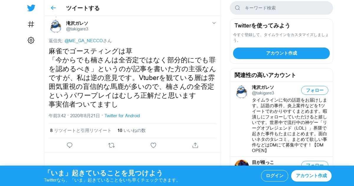Click the retweet icon

[112, 145]
